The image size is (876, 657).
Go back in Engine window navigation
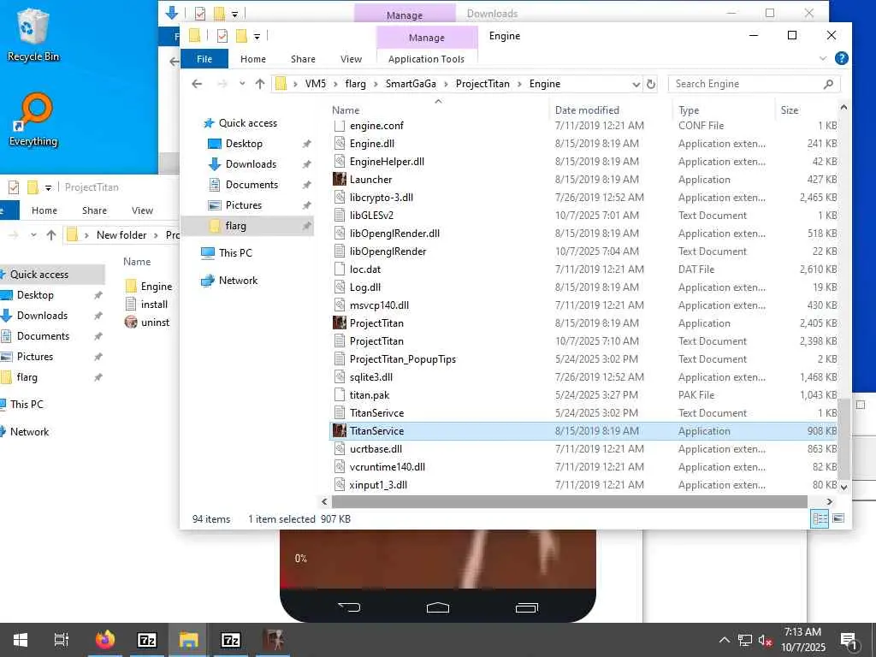(197, 84)
